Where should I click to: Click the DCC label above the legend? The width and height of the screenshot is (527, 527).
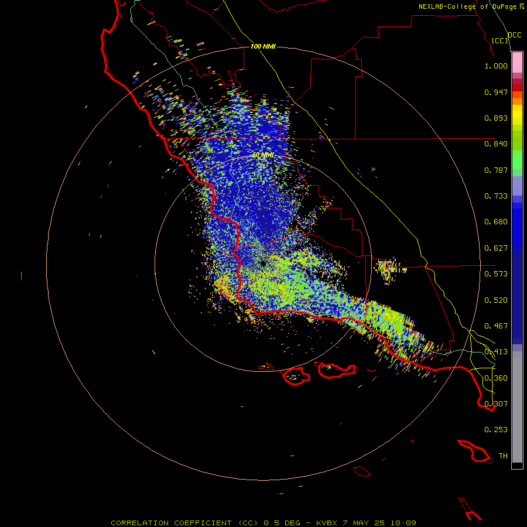coord(515,35)
